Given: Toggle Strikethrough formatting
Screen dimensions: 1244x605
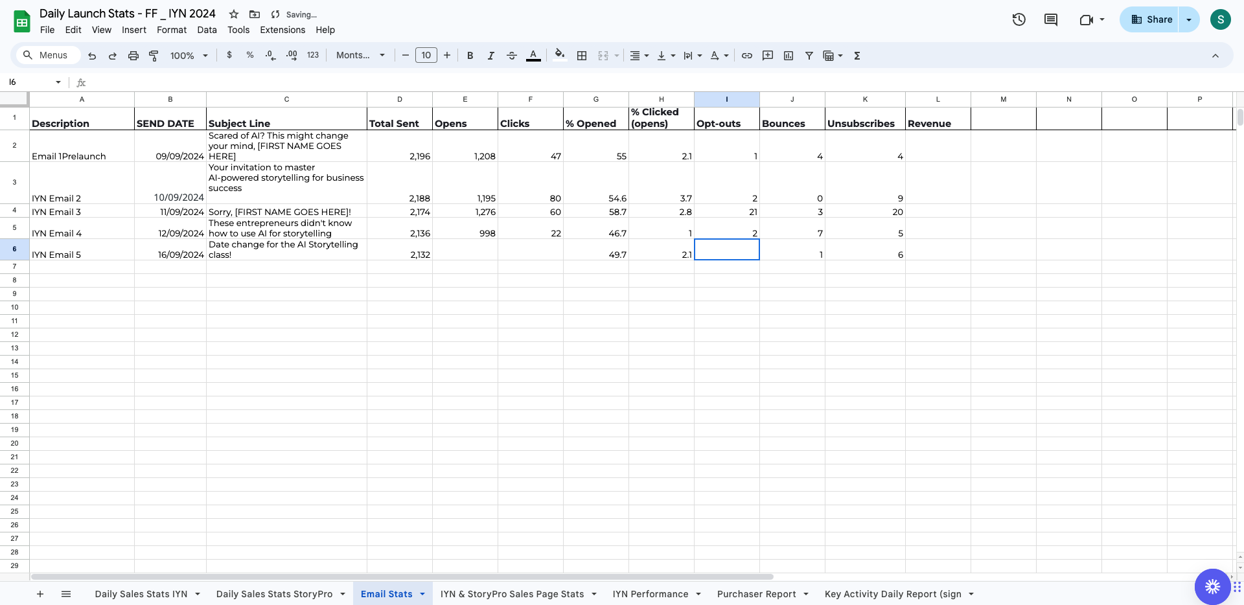Looking at the screenshot, I should click(512, 56).
